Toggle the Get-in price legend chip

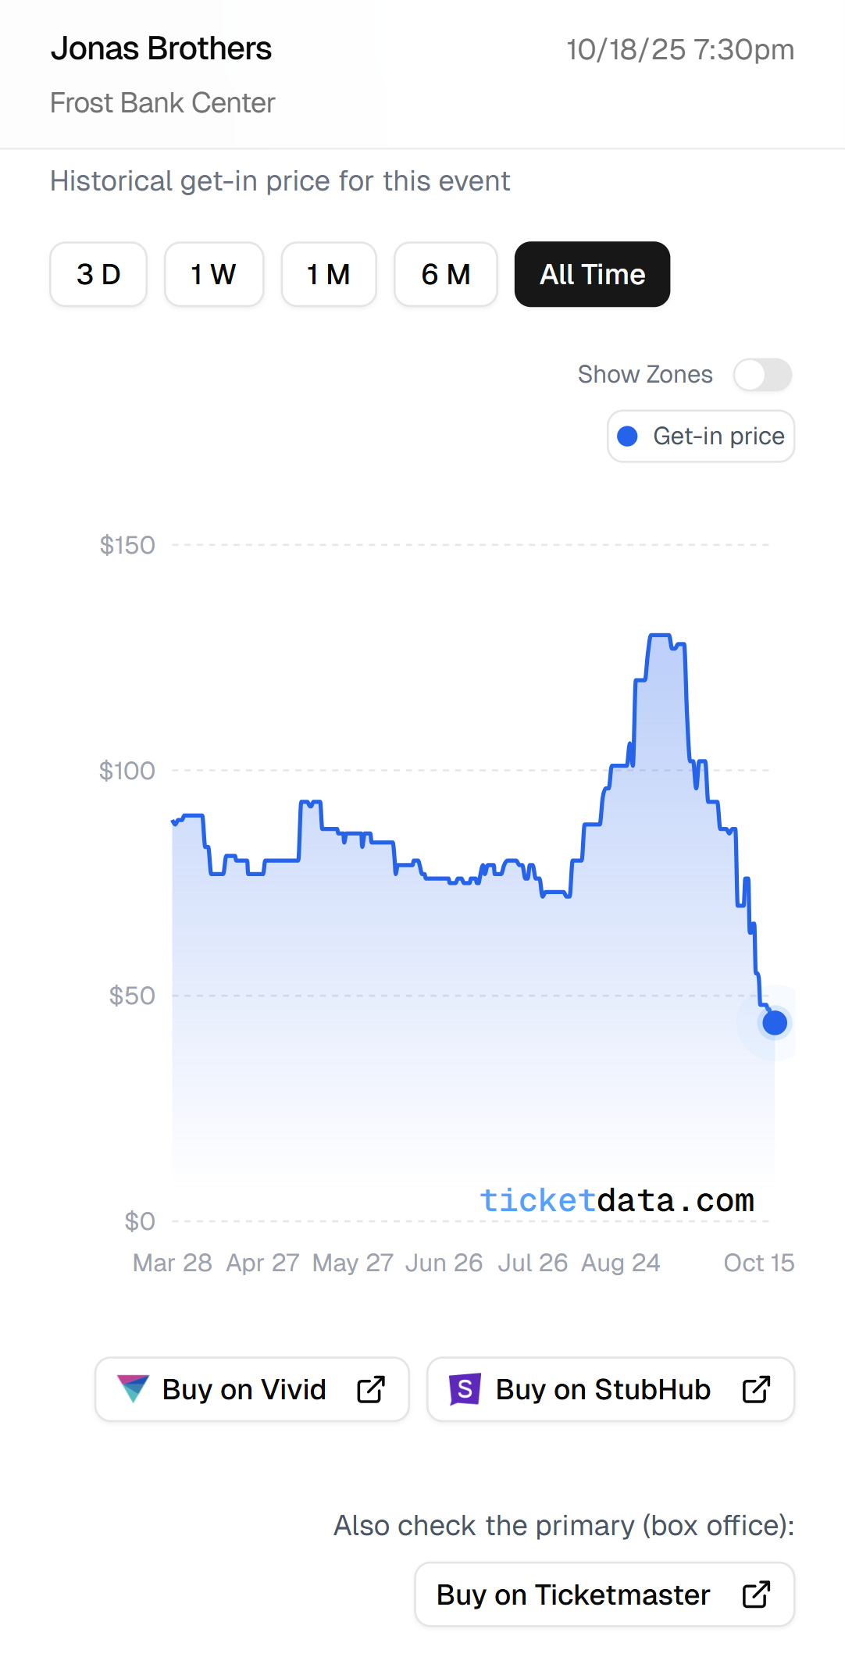coord(700,436)
